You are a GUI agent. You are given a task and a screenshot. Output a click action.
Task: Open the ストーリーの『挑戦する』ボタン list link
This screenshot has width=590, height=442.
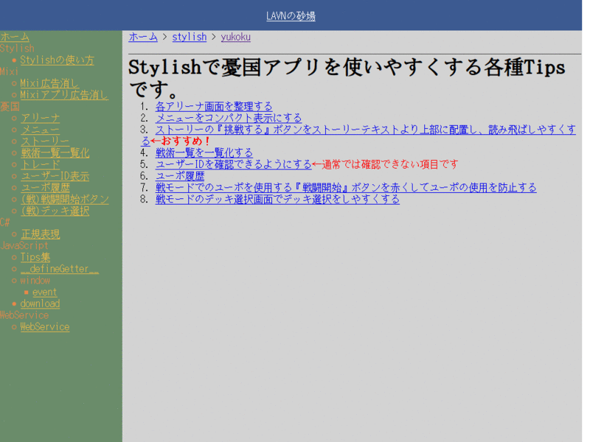click(x=365, y=130)
